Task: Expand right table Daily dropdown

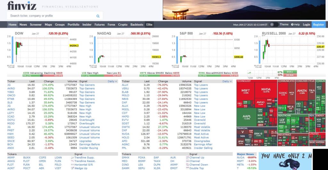Action: pos(227,81)
